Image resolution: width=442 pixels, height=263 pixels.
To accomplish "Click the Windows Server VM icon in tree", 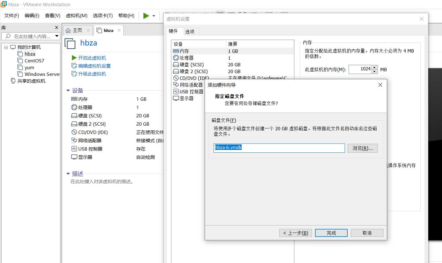I will [20, 74].
